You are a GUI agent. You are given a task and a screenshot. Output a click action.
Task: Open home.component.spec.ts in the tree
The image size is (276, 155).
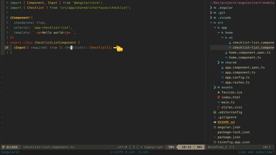[249, 53]
